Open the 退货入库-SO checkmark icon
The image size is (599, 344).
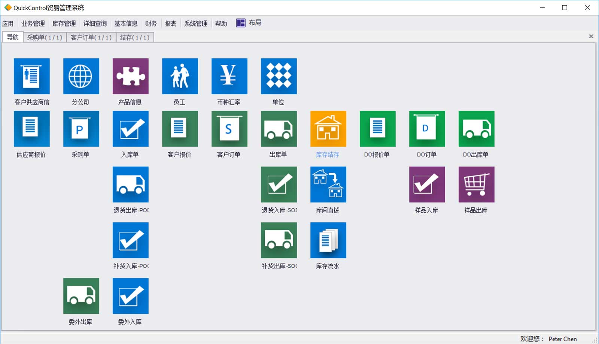tap(279, 185)
